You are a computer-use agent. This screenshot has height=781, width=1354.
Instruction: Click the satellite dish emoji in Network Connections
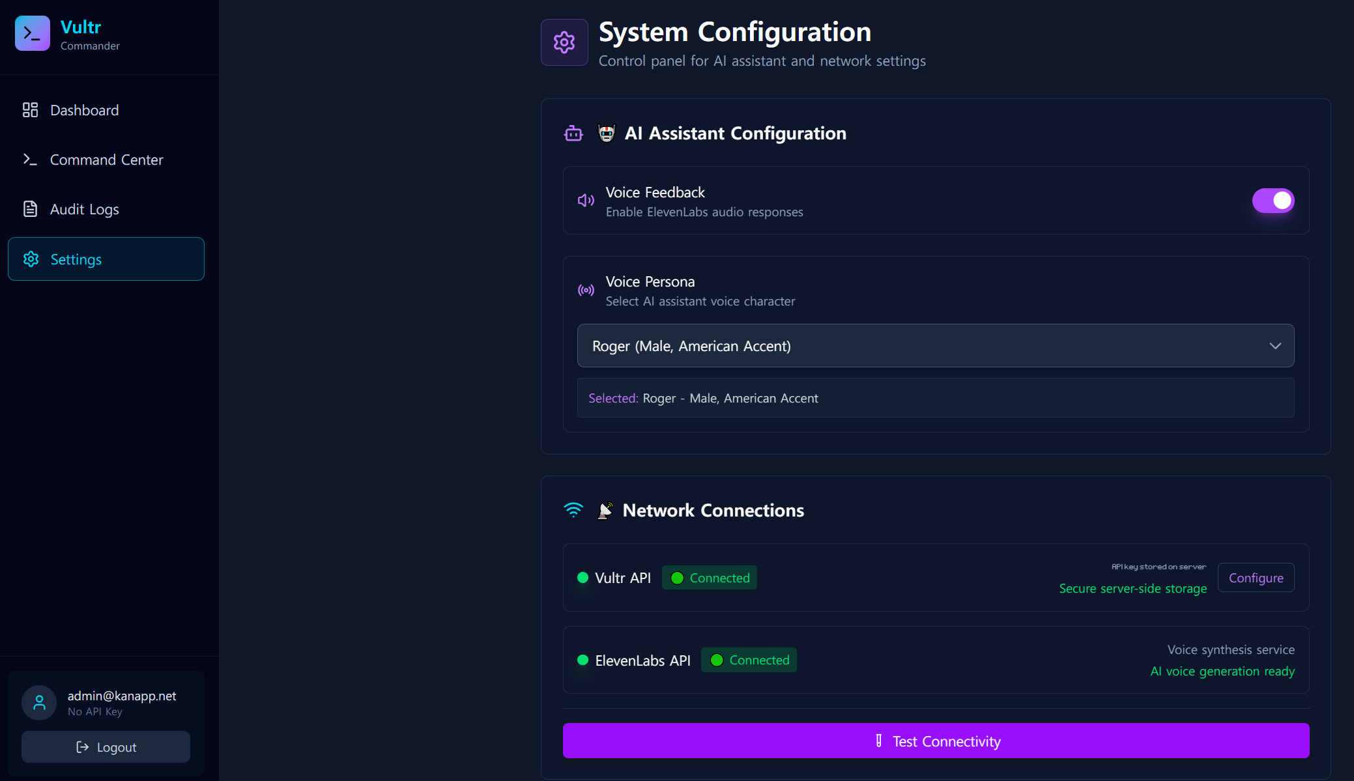pyautogui.click(x=605, y=510)
